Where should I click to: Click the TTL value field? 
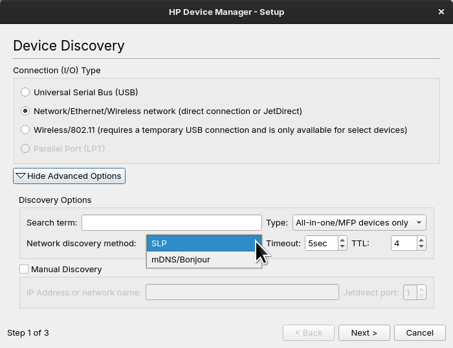(x=404, y=243)
